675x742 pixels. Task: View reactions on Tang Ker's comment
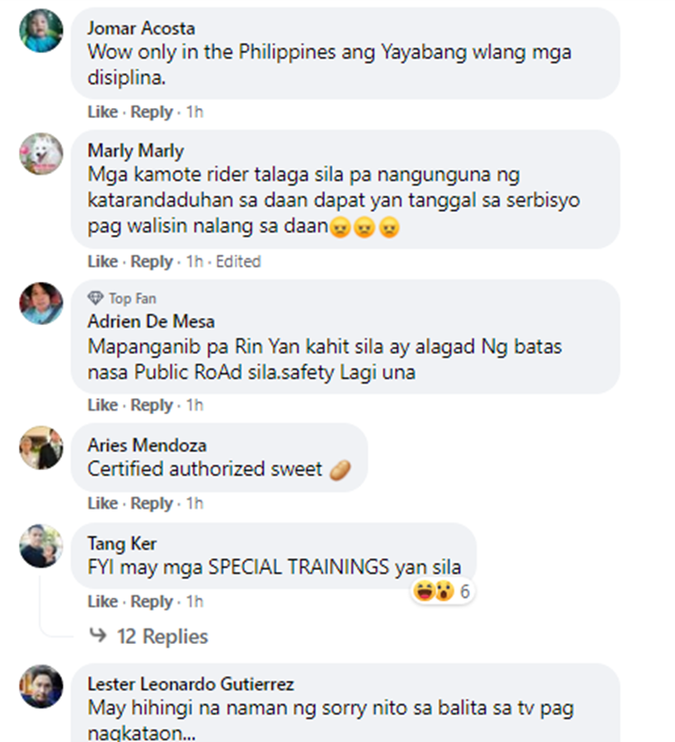(443, 591)
